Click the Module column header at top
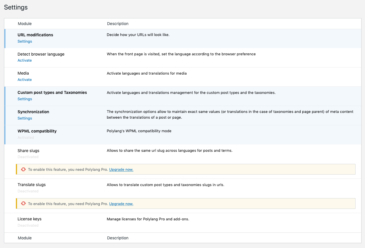 tap(25, 24)
